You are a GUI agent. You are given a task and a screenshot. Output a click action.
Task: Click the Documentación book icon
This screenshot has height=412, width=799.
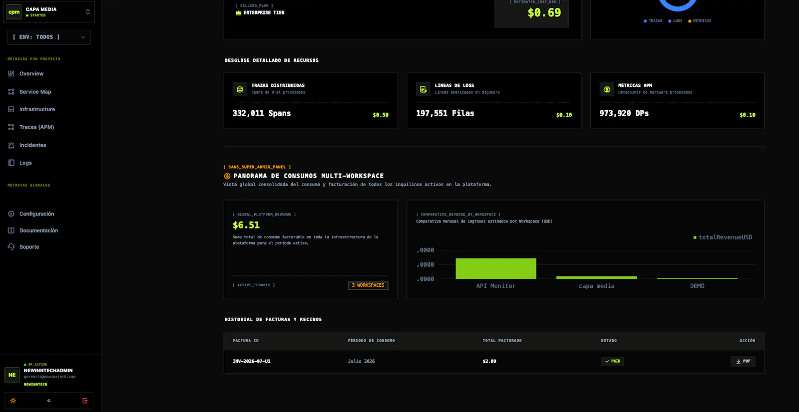tap(11, 230)
